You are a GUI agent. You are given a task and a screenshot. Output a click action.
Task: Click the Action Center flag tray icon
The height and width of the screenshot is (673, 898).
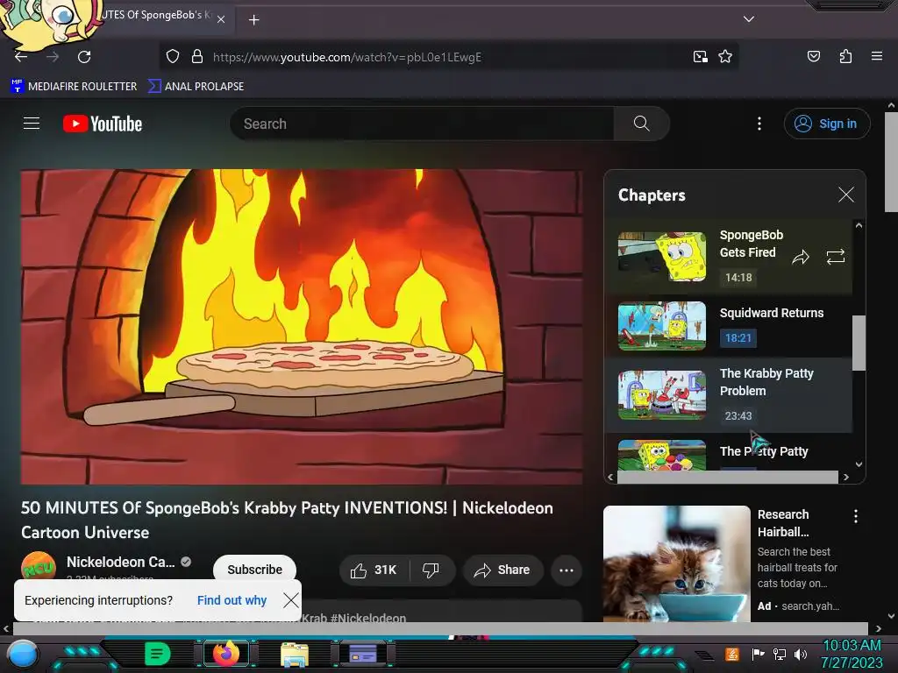tap(758, 654)
